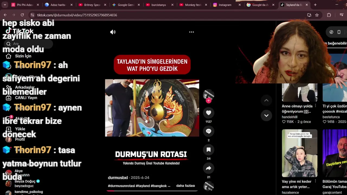This screenshot has height=195, width=347.
Task: Go to next video with down arrow
Action: point(266,116)
